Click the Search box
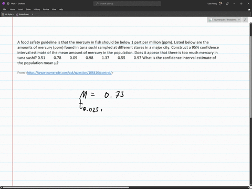 [x=127, y=4]
